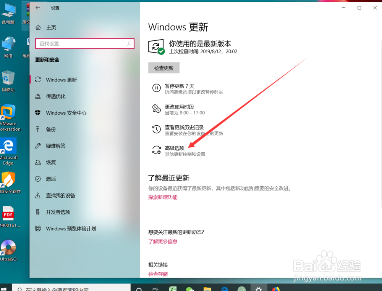Open Windows 预览体验计划 settings
The height and width of the screenshot is (291, 382).
(x=70, y=229)
